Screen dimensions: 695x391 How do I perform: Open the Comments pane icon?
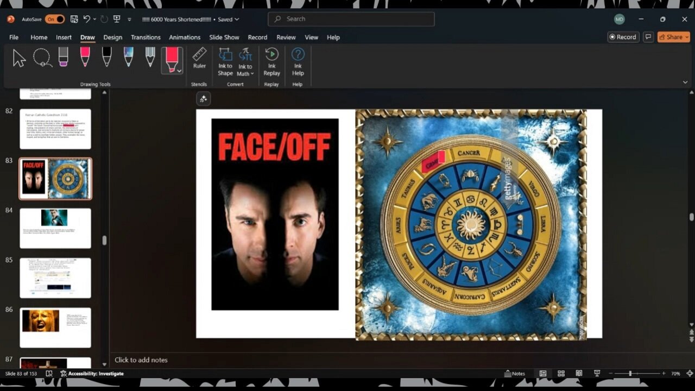648,37
